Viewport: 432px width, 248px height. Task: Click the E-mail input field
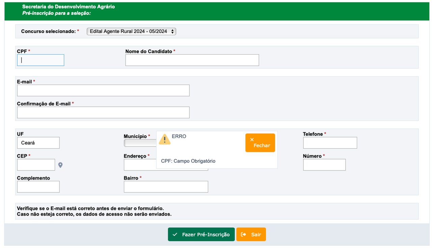tap(103, 90)
